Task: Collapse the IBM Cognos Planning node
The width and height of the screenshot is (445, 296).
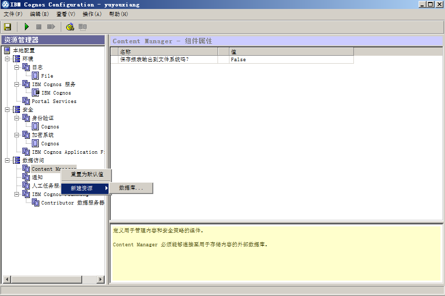Action: (17, 194)
